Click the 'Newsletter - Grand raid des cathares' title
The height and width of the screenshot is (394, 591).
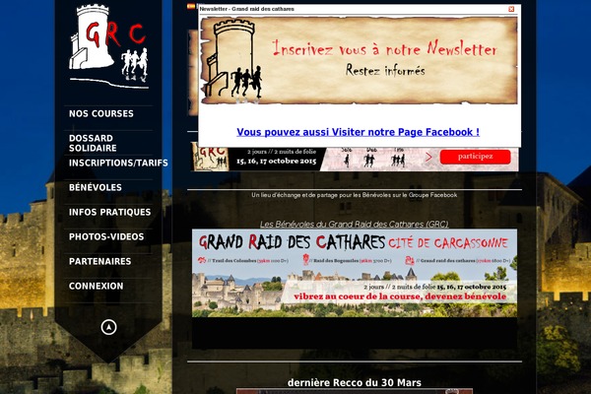tap(247, 9)
